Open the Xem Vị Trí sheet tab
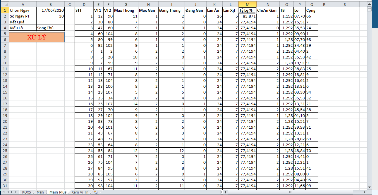378x195 pixels. click(x=80, y=192)
